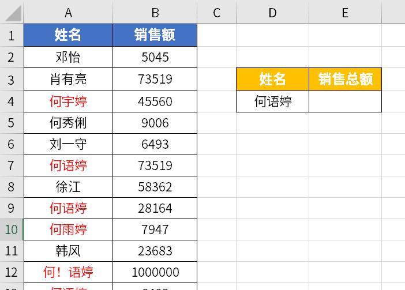Select the 73519 cell in row 7
Screen dimensions: 405x290
[155, 165]
